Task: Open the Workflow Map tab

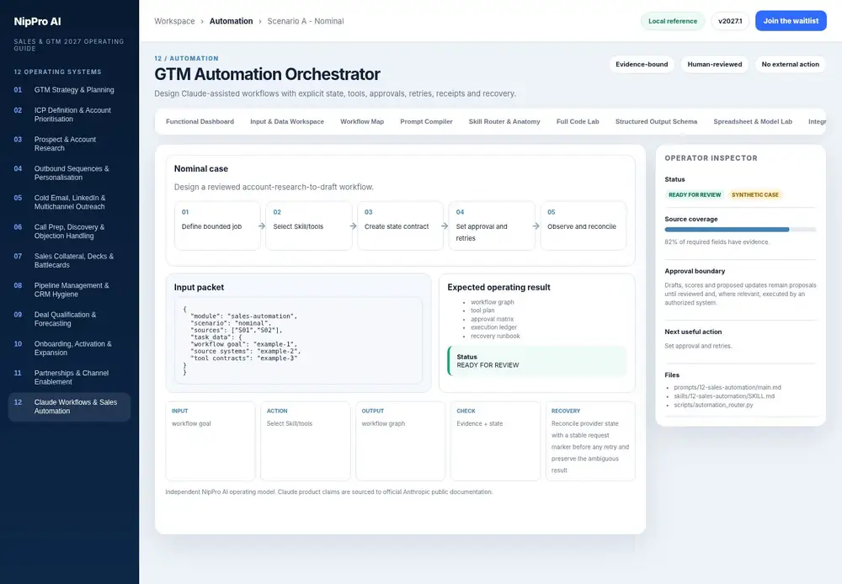Action: (362, 122)
